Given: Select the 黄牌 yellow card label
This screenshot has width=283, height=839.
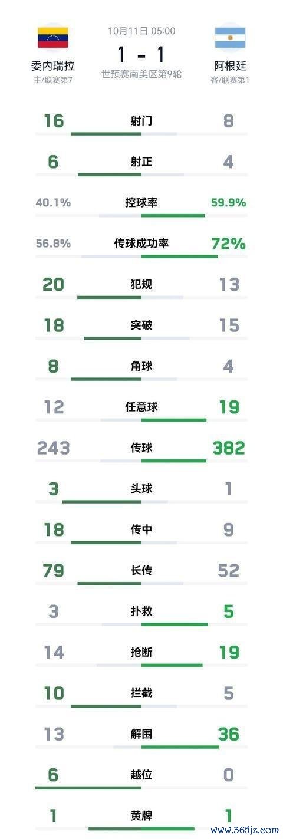Looking at the screenshot, I should pos(141,816).
